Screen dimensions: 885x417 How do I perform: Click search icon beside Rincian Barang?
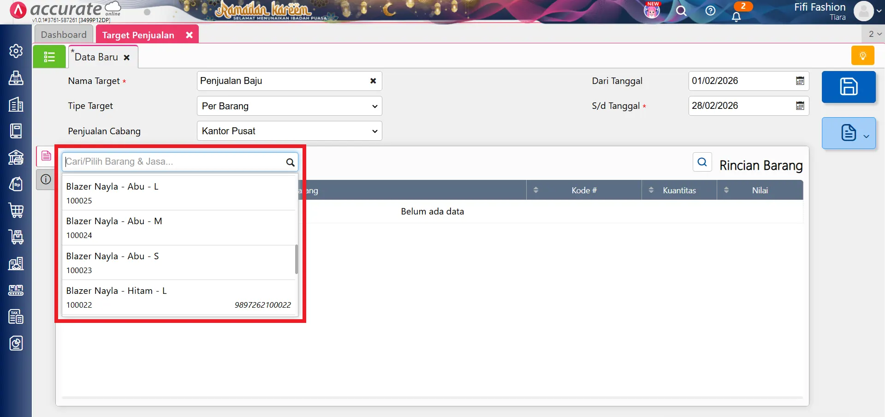coord(702,162)
